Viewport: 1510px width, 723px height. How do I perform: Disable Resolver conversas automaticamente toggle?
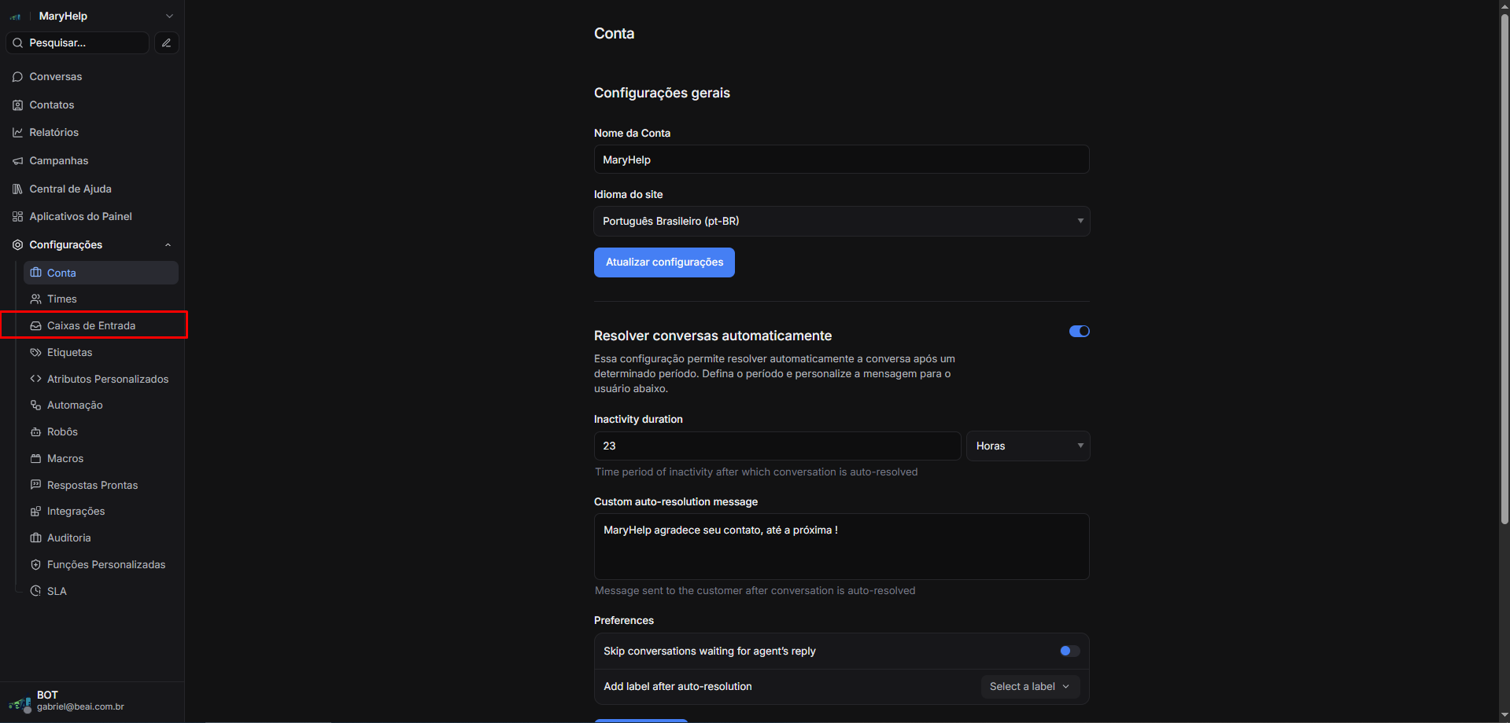coord(1079,332)
